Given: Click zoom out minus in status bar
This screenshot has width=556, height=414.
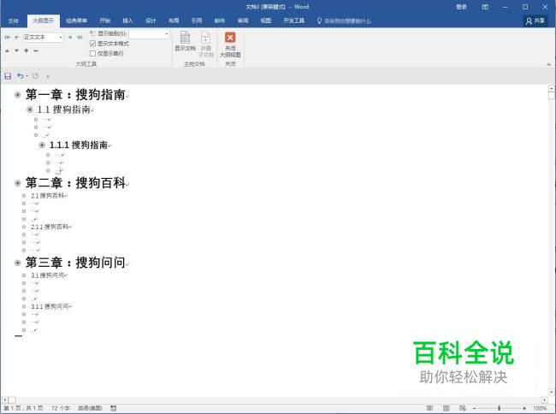Looking at the screenshot, I should point(475,408).
